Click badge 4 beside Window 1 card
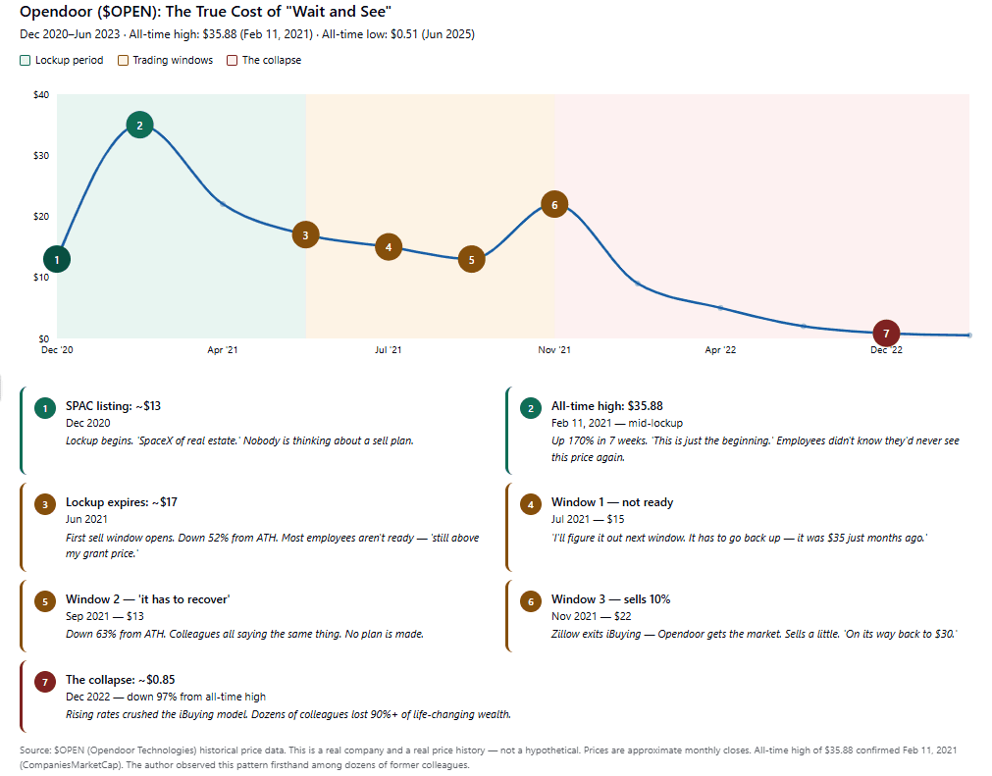Viewport: 992px width, 776px height. pyautogui.click(x=531, y=505)
